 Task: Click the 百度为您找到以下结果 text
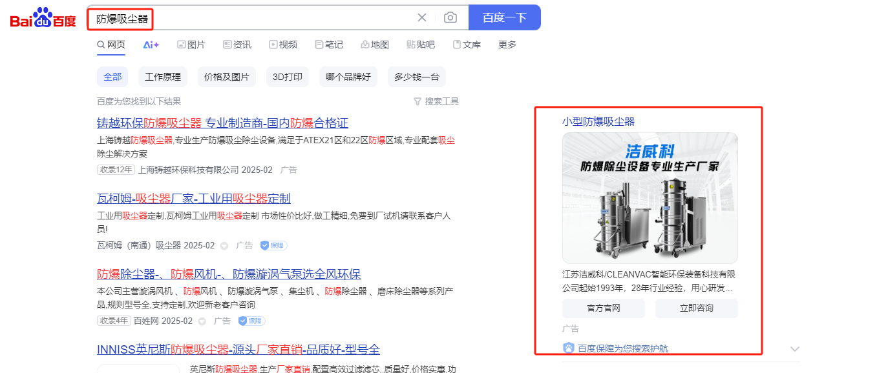(139, 101)
